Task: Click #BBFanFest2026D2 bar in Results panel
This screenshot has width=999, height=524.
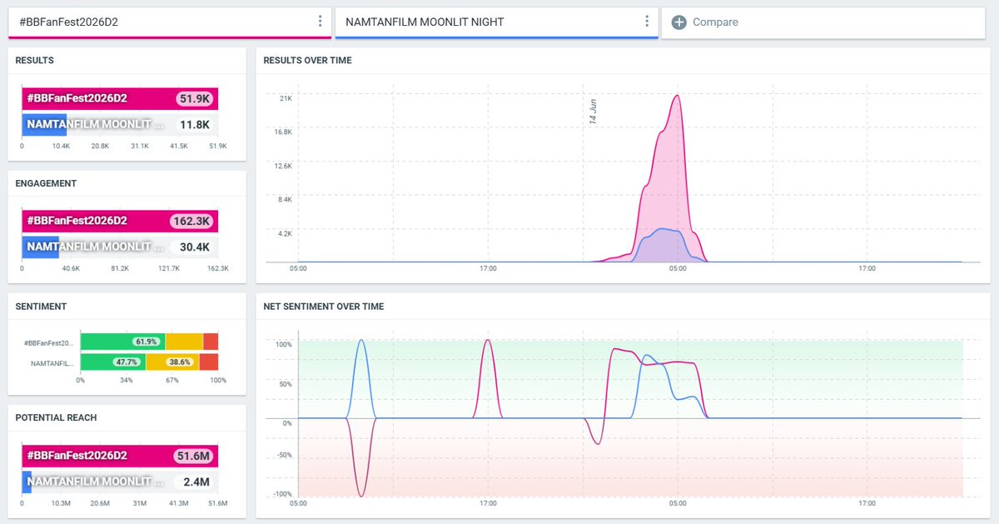Action: [x=120, y=98]
